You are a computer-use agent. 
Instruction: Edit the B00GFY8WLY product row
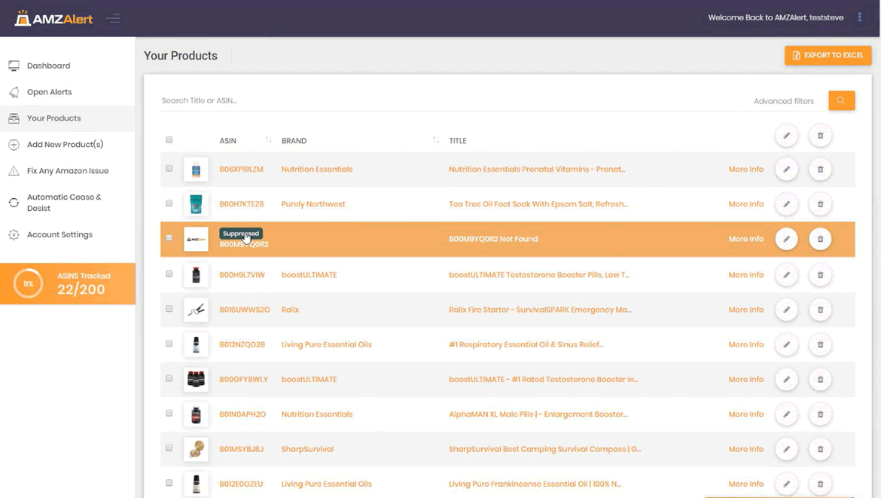pyautogui.click(x=787, y=380)
